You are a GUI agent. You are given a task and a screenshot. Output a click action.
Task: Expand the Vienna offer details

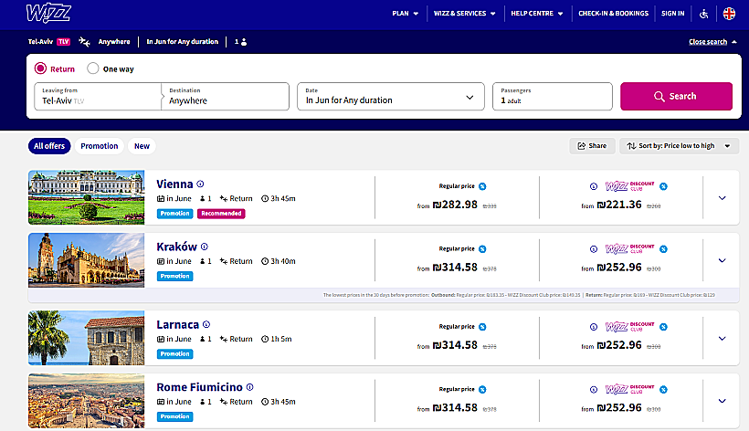click(x=723, y=197)
